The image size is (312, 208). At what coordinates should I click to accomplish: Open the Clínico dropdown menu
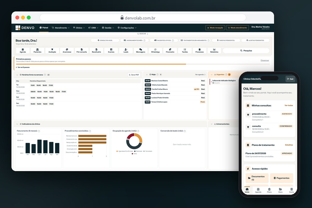point(79,28)
